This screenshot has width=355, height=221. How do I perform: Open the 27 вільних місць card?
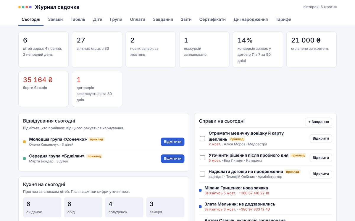97,50
